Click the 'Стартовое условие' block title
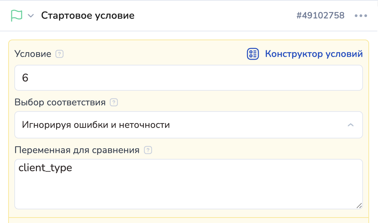The width and height of the screenshot is (378, 223). 88,15
